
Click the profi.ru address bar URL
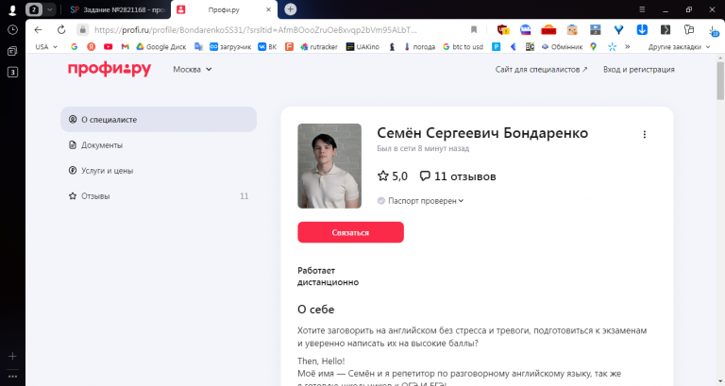tap(255, 30)
